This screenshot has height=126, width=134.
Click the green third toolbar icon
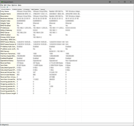[4, 7]
